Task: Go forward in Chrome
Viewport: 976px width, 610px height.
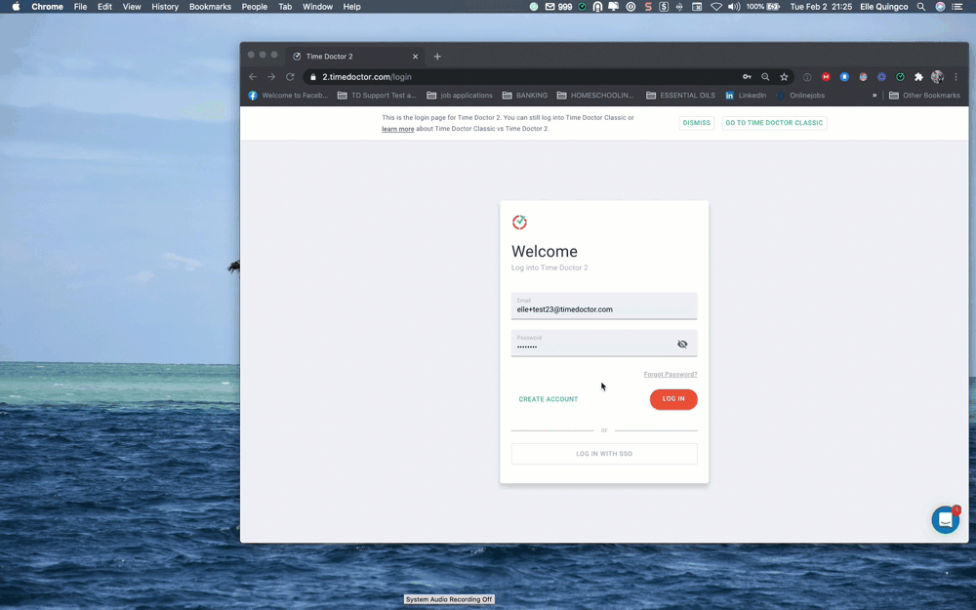Action: tap(271, 76)
